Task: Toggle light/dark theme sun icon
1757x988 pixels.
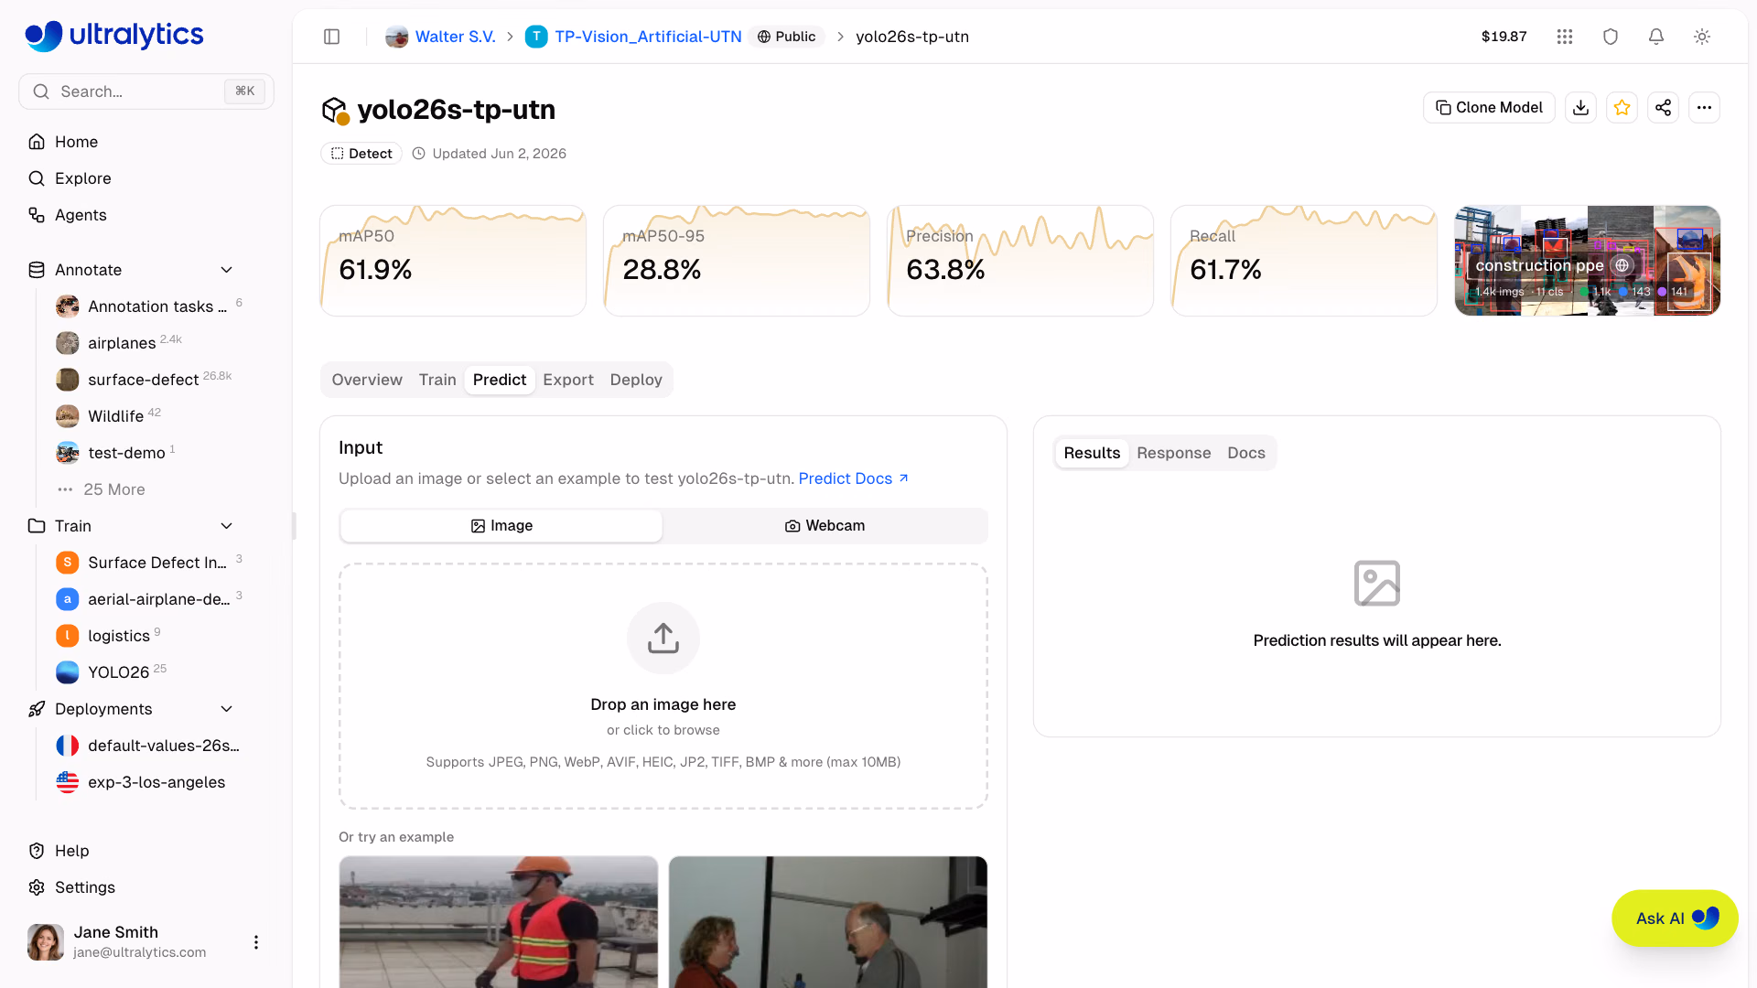Action: [x=1702, y=37]
